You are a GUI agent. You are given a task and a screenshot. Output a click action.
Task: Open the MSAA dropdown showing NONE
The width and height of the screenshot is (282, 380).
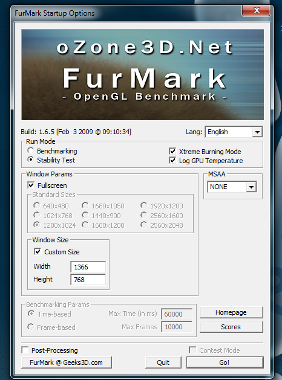pos(232,187)
